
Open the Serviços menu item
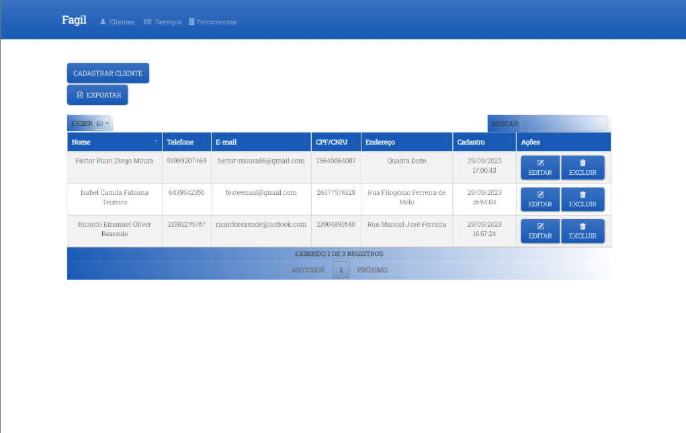coord(163,22)
